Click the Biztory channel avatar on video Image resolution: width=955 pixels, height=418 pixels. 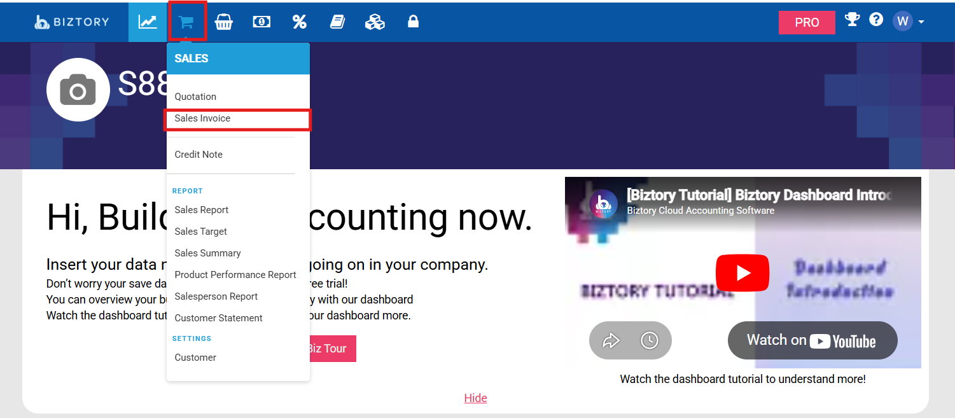[604, 204]
